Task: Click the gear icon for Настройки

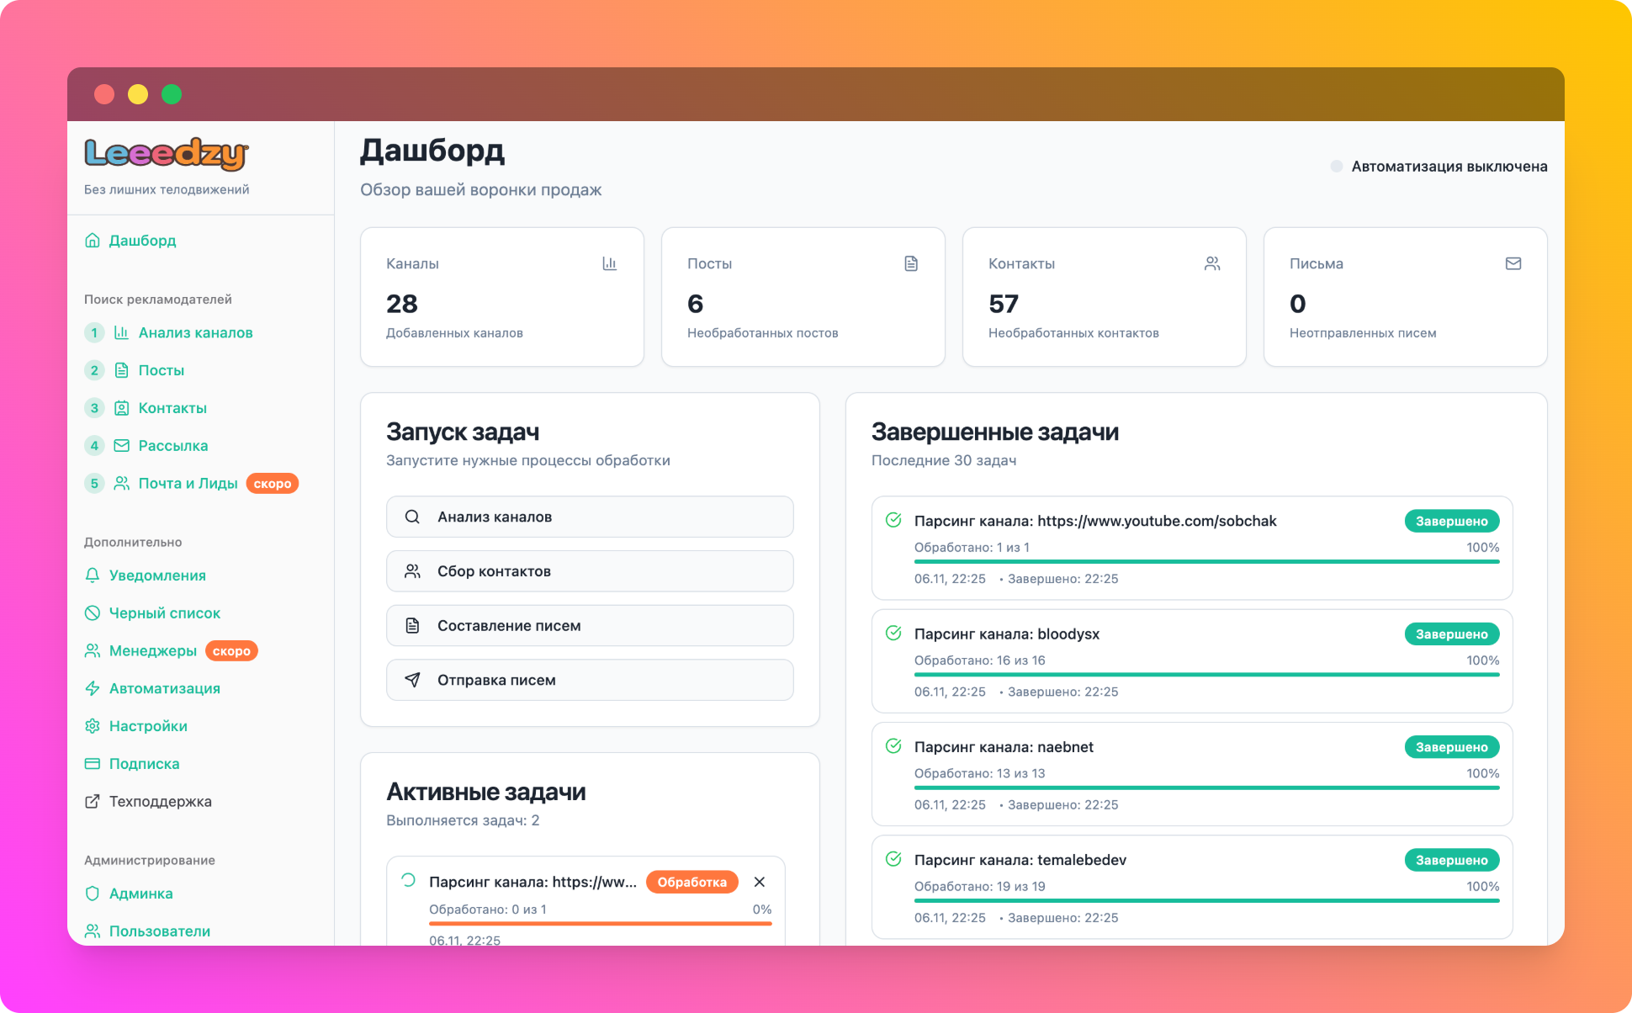Action: tap(93, 726)
